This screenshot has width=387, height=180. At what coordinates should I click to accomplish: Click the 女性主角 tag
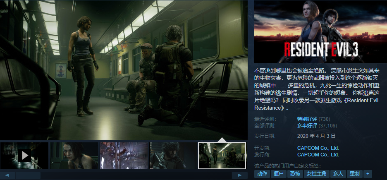click(316, 174)
